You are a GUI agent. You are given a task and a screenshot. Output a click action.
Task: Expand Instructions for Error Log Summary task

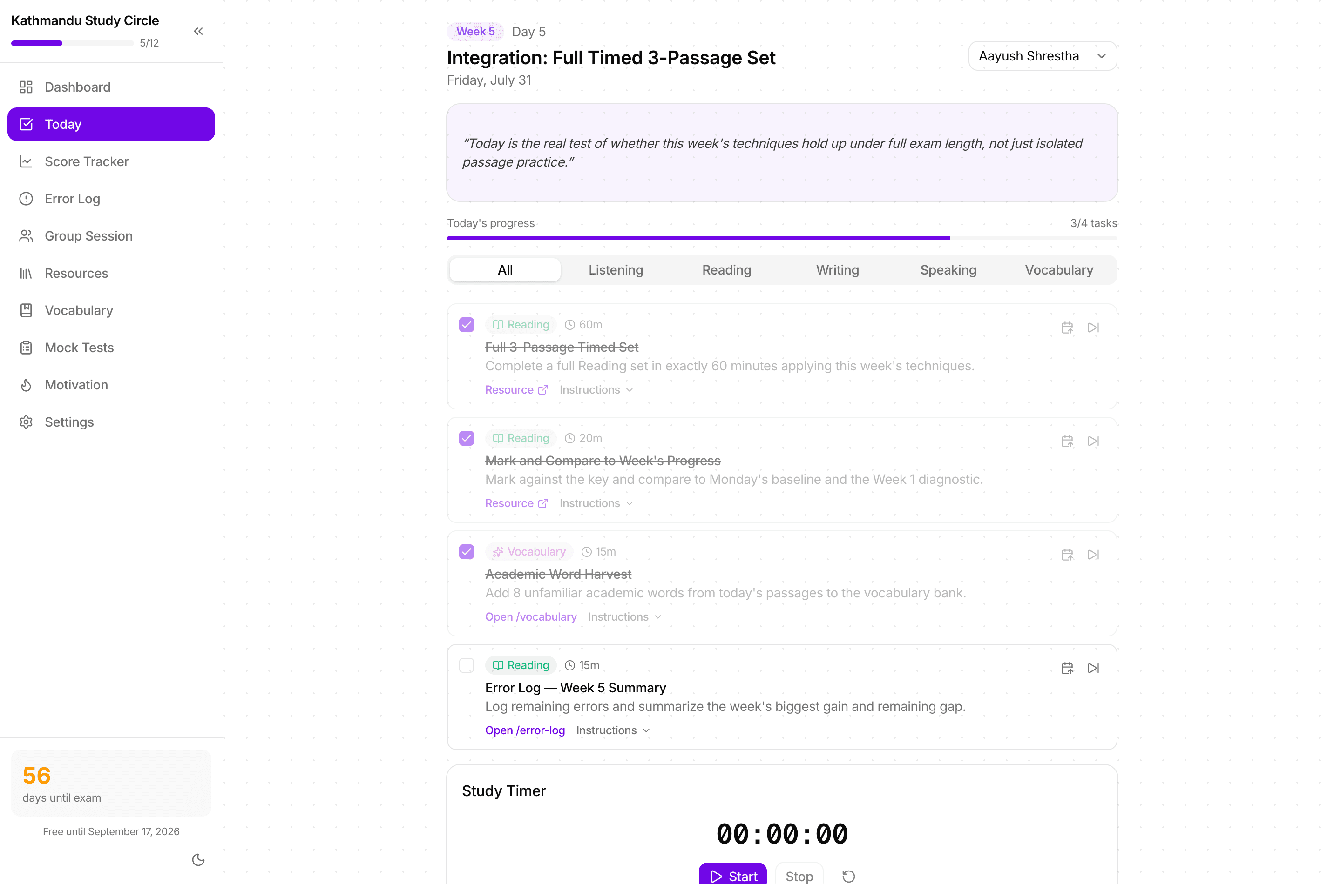(x=613, y=730)
